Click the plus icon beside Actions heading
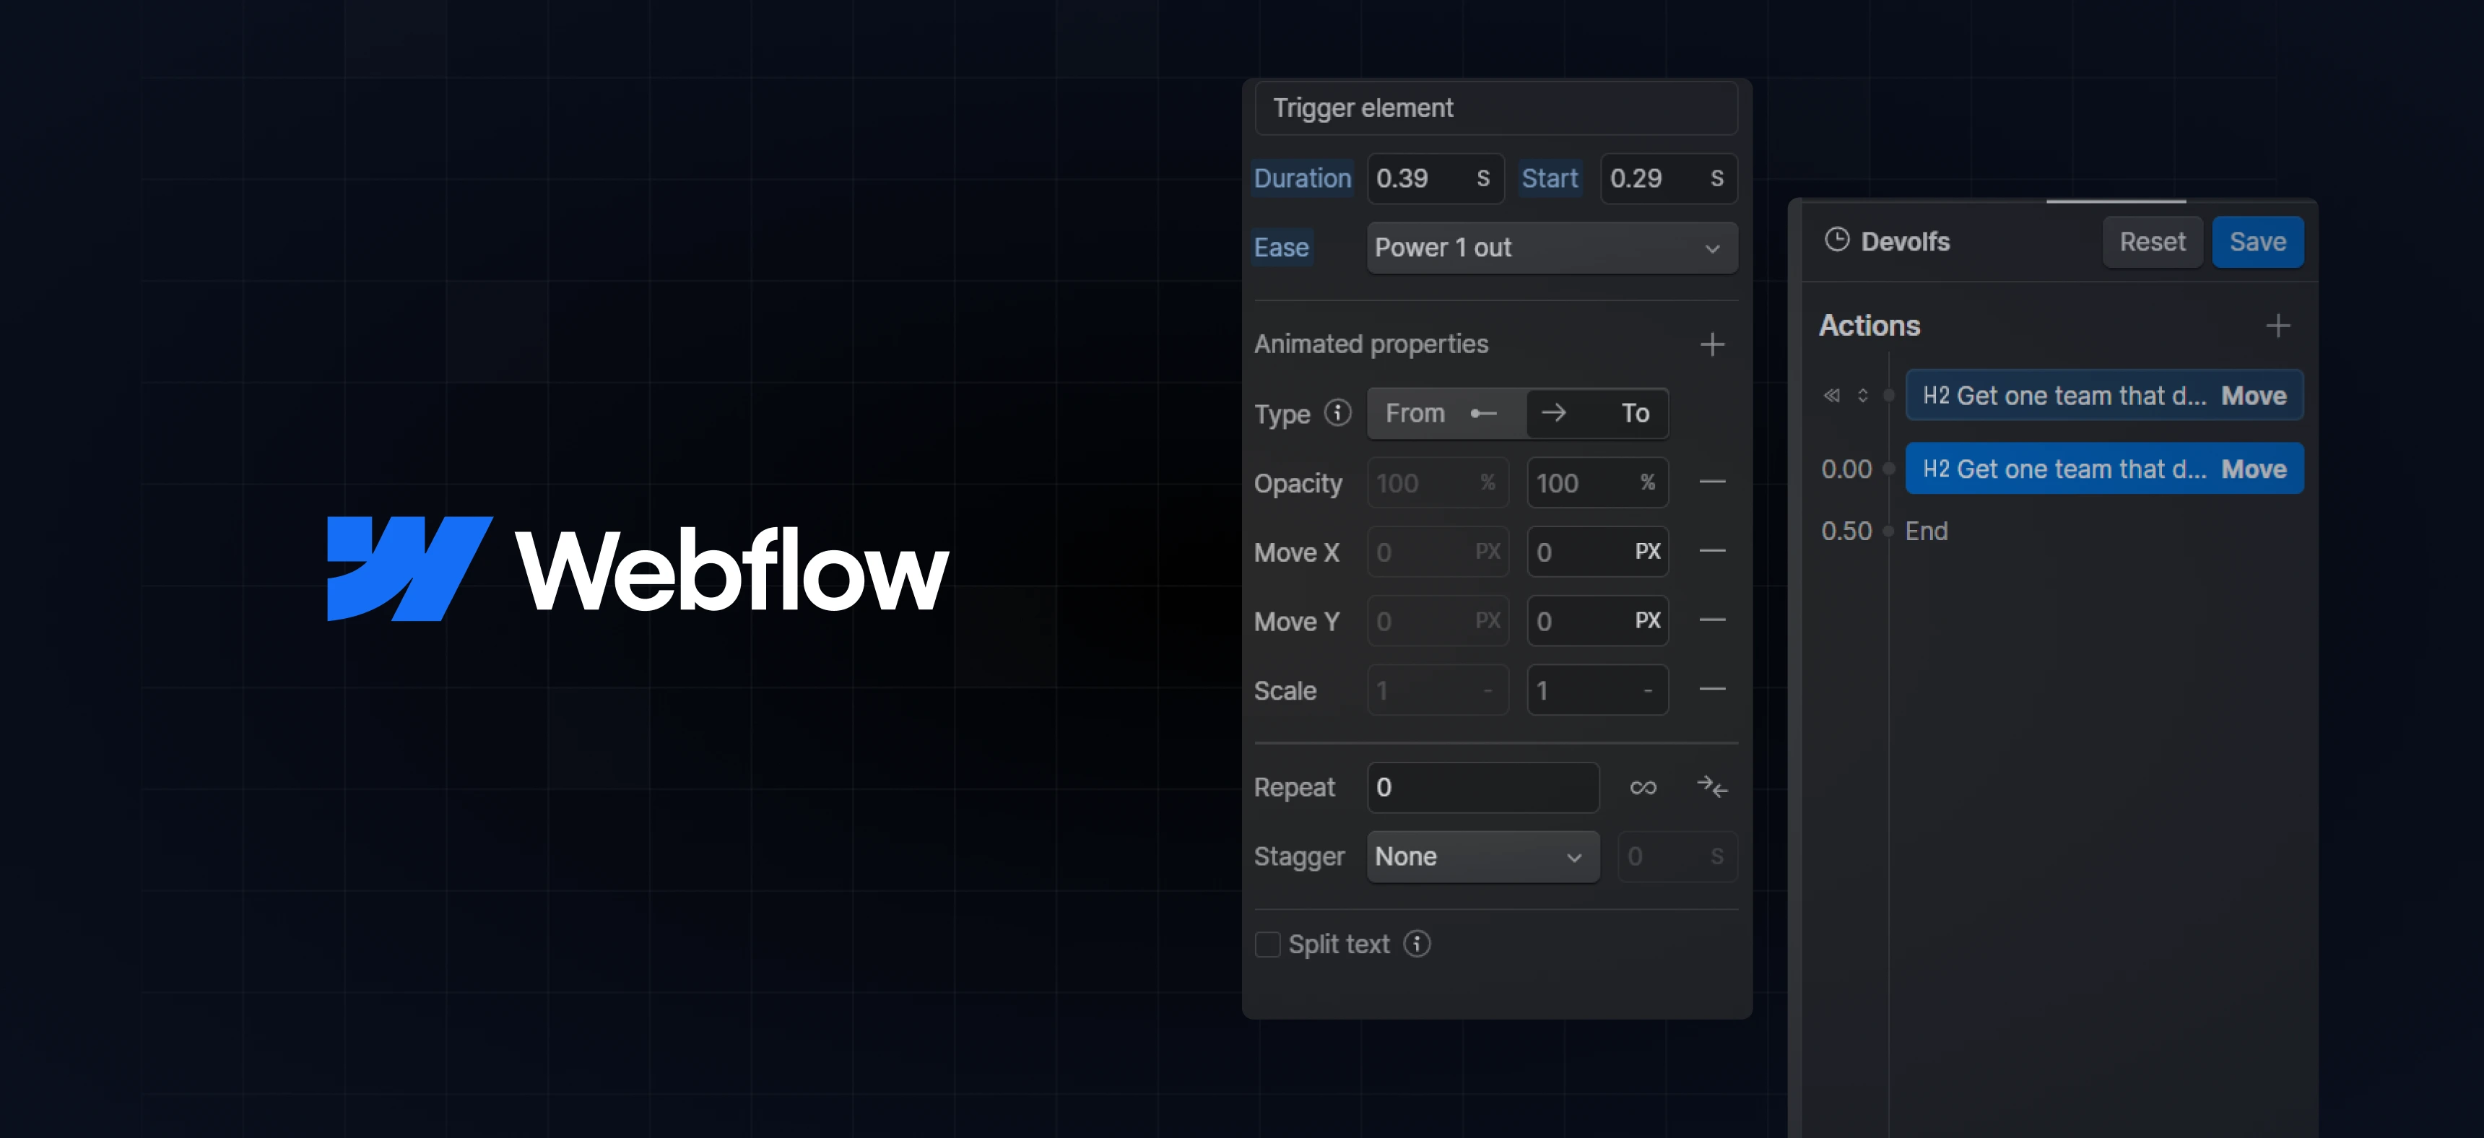 [2277, 326]
